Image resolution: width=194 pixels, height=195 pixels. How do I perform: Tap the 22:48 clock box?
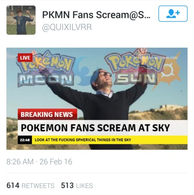(x=25, y=140)
